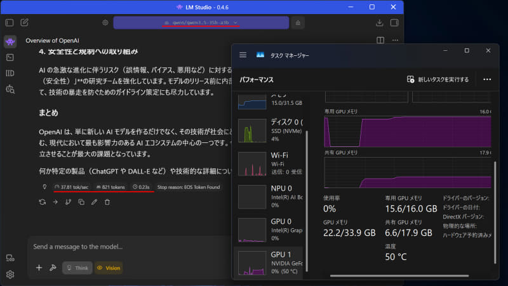Open the server status icon above settings
Viewport: 508px width, 286px height.
pos(10,258)
